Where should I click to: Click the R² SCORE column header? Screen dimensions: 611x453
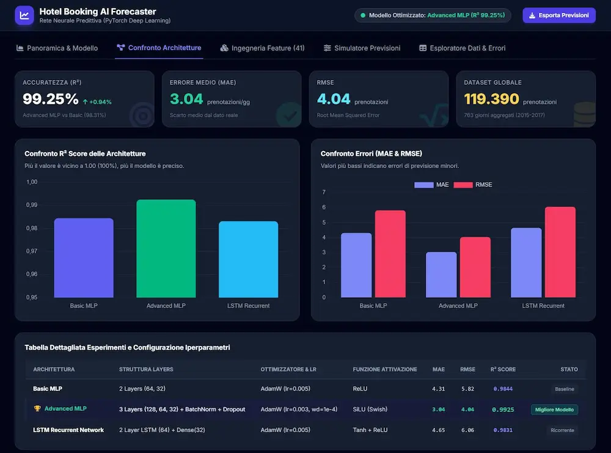[x=503, y=369]
